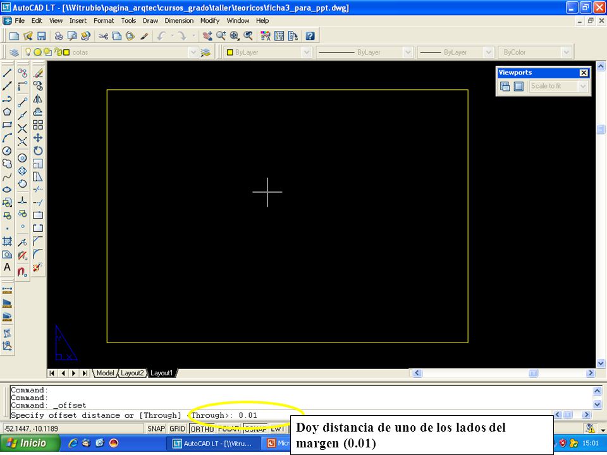Click the Help question mark icon
The height and width of the screenshot is (455, 607).
(x=310, y=36)
